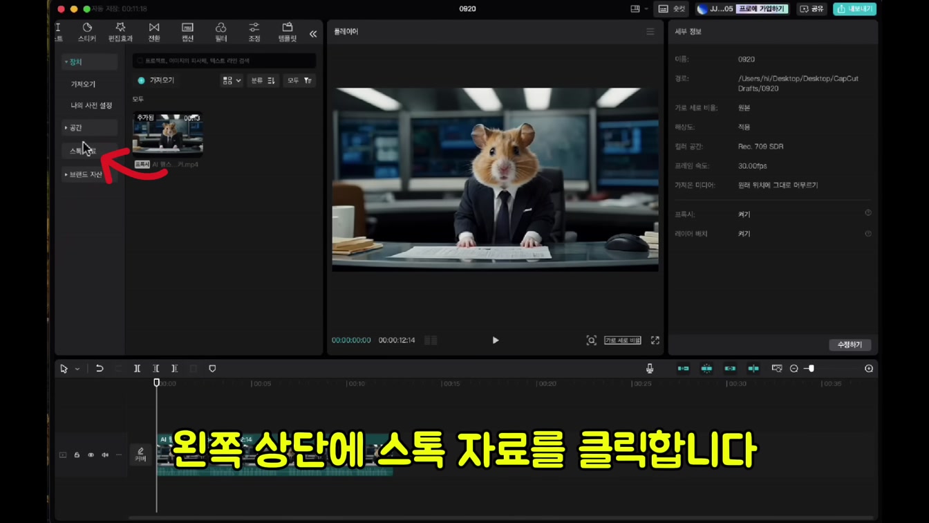The height and width of the screenshot is (523, 929).
Task: Open the track more options (three dots)
Action: click(x=119, y=455)
